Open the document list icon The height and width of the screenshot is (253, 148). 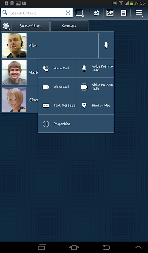124,13
